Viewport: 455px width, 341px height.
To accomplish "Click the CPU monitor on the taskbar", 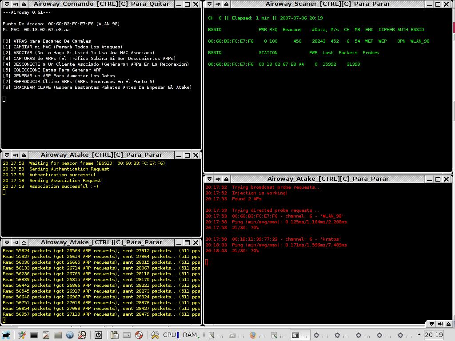I will pyautogui.click(x=171, y=335).
